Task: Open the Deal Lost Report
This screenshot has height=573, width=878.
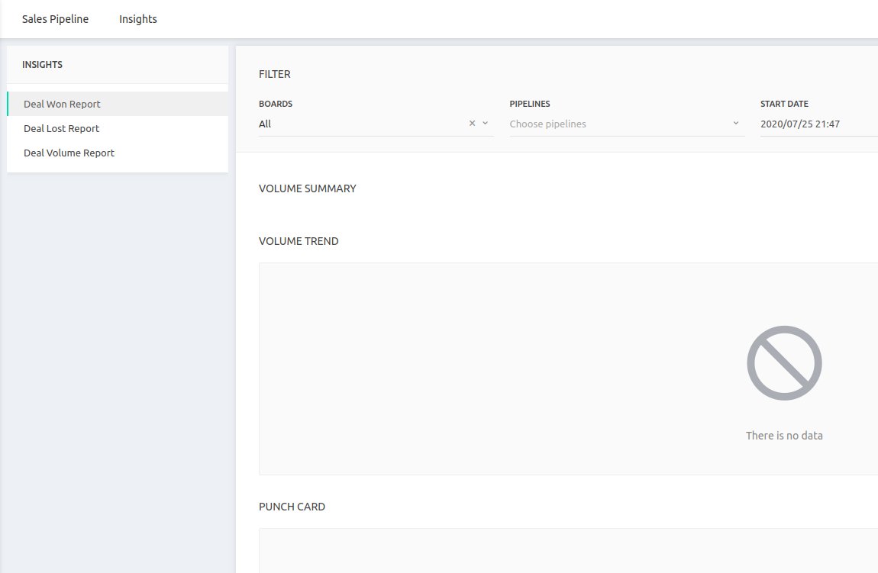Action: click(x=62, y=128)
